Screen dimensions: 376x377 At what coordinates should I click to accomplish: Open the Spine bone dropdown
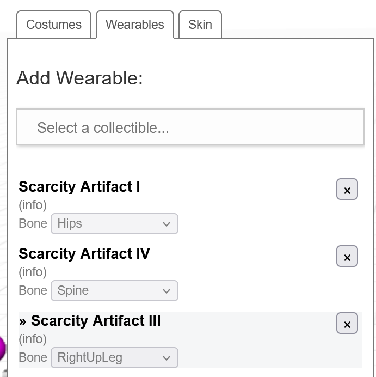114,291
